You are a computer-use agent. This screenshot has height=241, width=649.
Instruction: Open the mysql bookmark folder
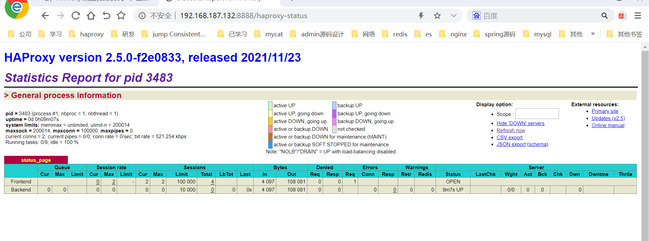tap(537, 34)
